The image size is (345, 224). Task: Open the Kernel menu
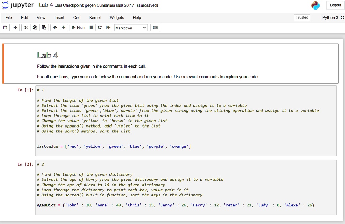95,18
